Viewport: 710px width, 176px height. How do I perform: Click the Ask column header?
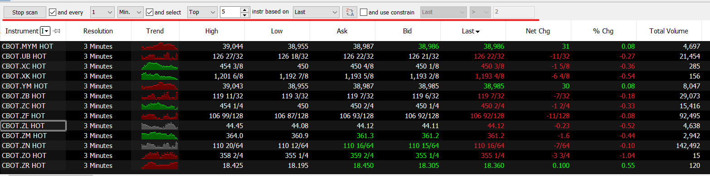click(x=342, y=31)
